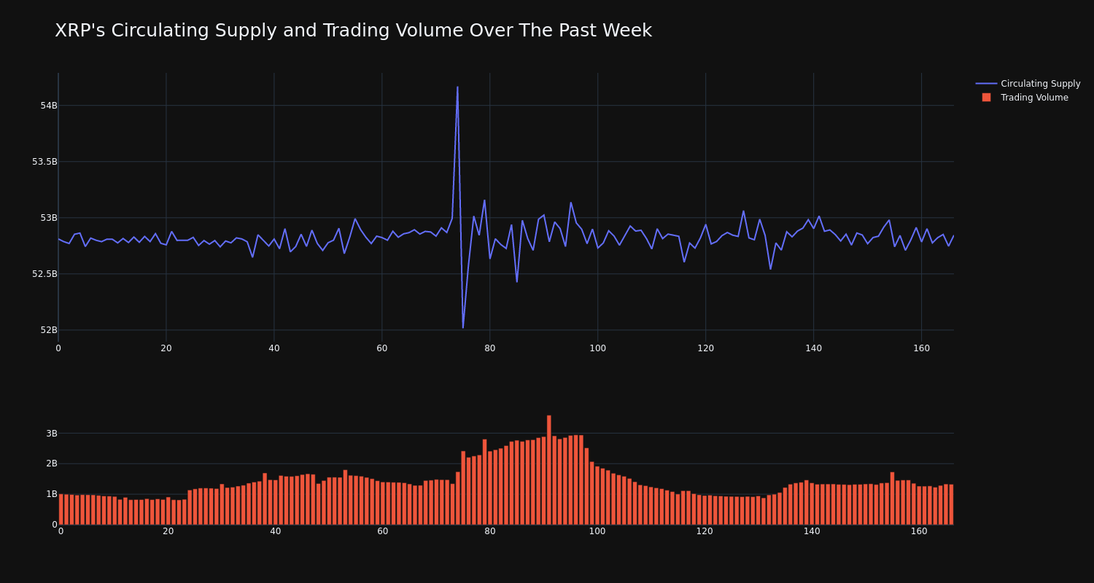Click the 52.5B y-axis label
This screenshot has height=583, width=1094.
coord(44,274)
